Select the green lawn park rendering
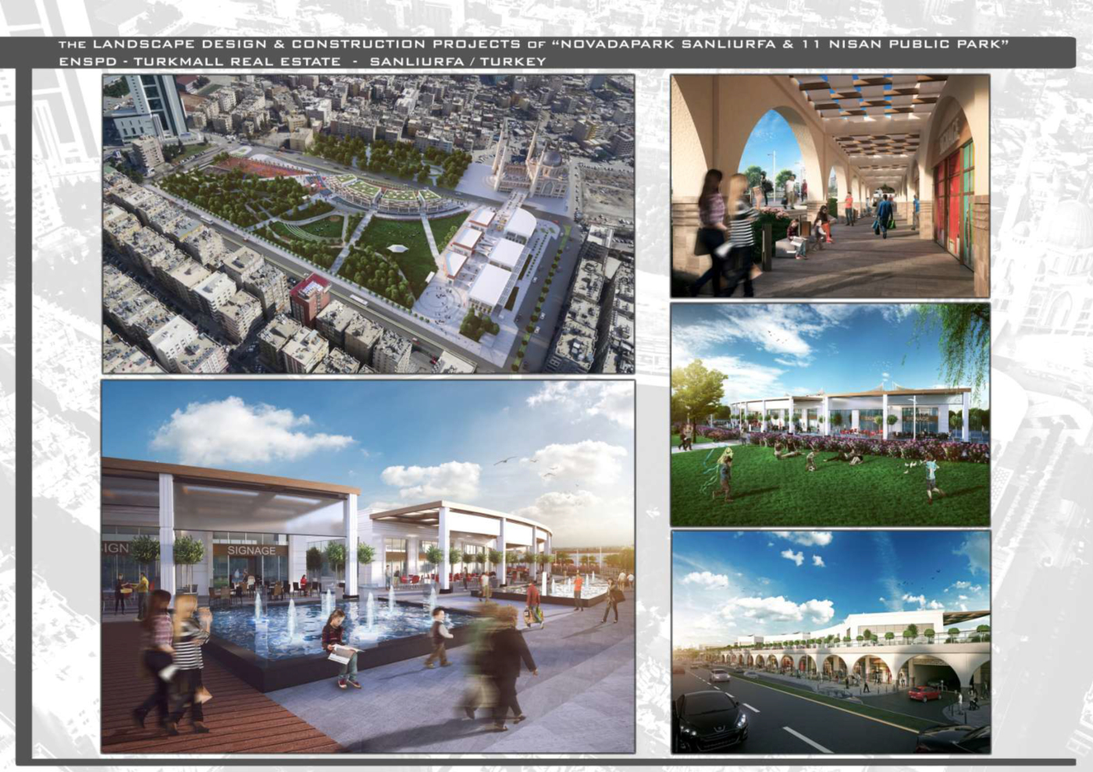This screenshot has width=1093, height=772. tap(830, 414)
